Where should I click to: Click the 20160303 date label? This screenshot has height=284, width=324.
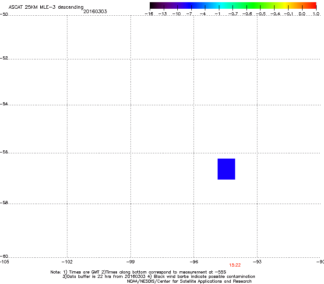(95, 11)
